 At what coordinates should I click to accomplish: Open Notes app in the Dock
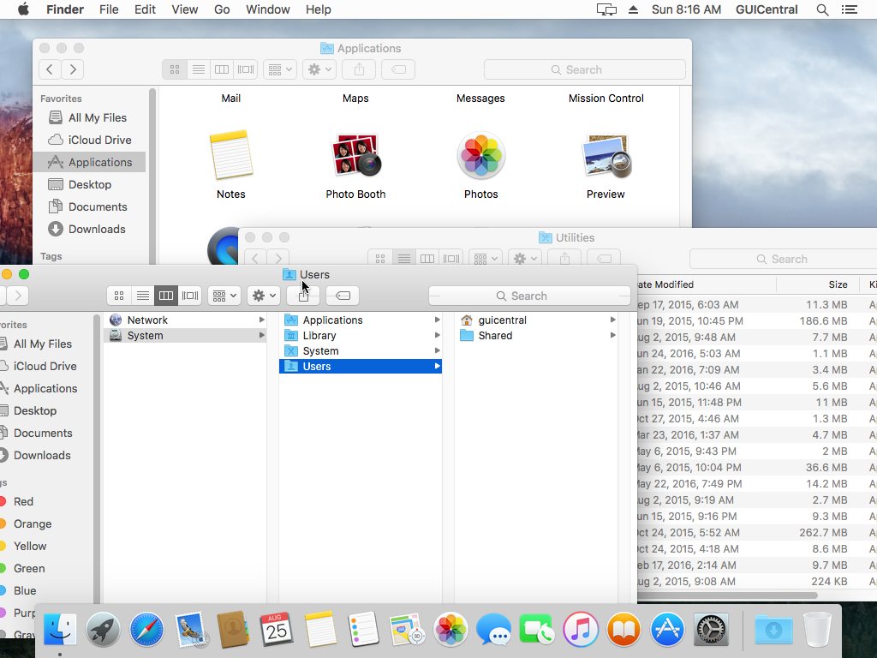click(320, 630)
